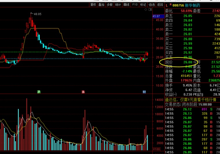Click the 45.87 price axis marker

point(156,16)
